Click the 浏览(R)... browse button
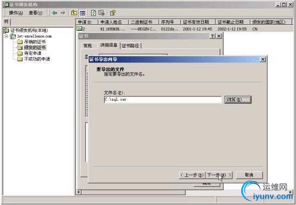296x205 pixels. coord(238,100)
